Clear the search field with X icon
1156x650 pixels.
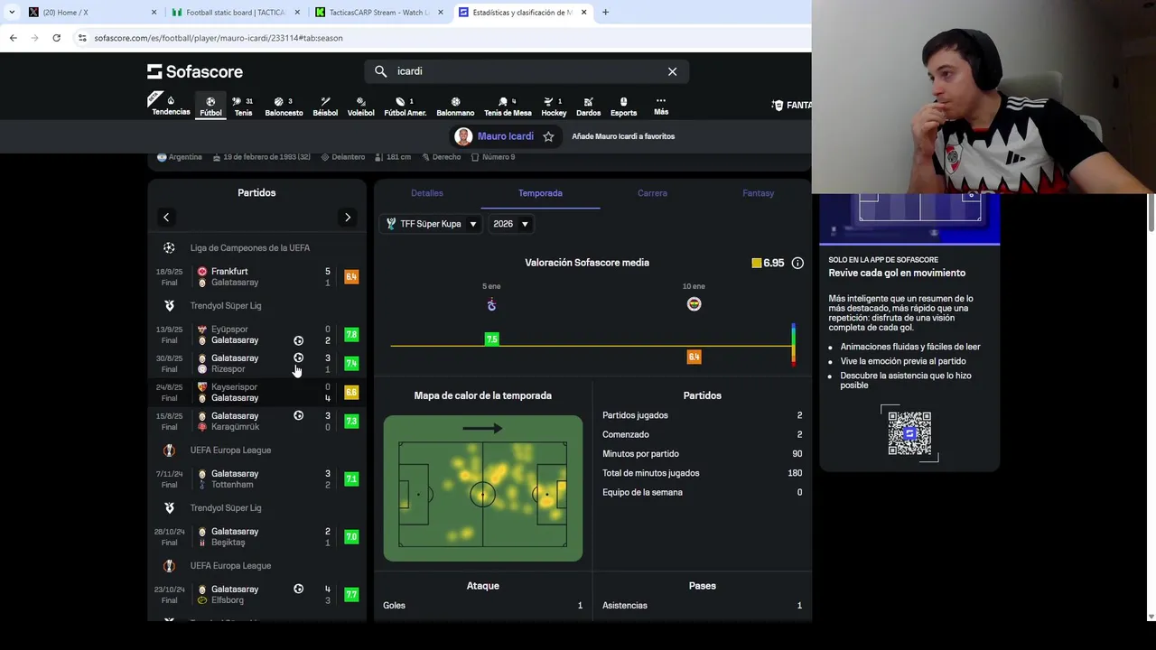click(x=672, y=71)
